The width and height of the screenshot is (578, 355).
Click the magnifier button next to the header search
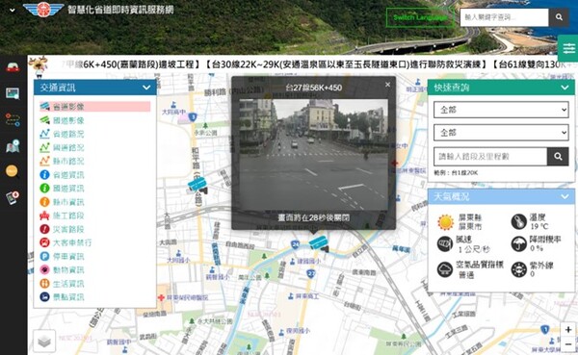coord(559,17)
